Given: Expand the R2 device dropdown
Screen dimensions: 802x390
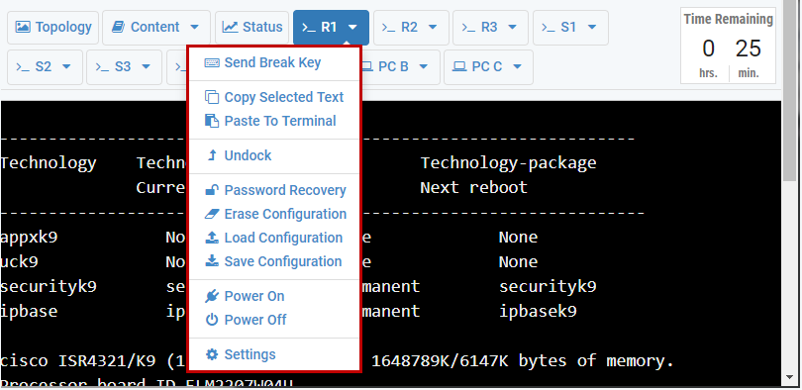Looking at the screenshot, I should (x=433, y=27).
